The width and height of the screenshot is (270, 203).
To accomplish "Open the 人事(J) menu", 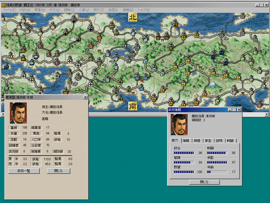I will (84, 10).
